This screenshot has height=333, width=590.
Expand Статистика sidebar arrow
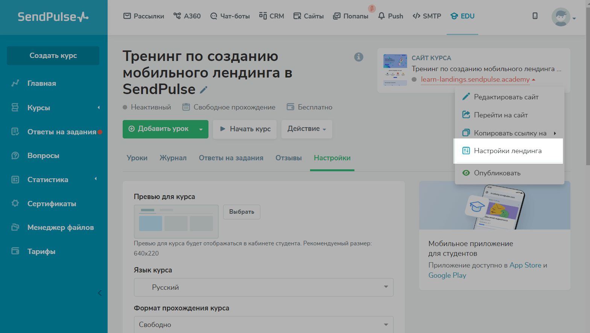[96, 179]
